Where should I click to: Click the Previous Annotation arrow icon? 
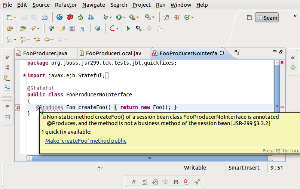22,40
